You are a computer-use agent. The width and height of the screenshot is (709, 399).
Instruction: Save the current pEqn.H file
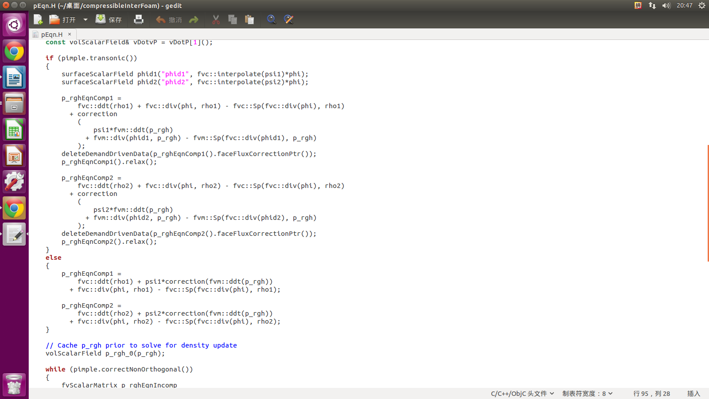(x=109, y=20)
